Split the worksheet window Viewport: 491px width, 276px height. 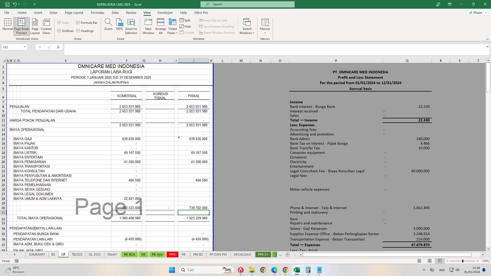pos(185,20)
